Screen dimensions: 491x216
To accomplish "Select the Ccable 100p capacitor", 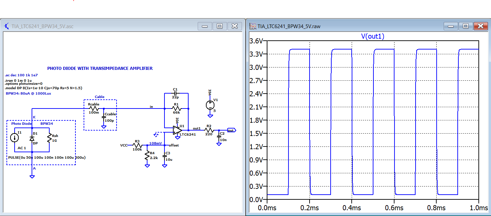I will [x=104, y=117].
